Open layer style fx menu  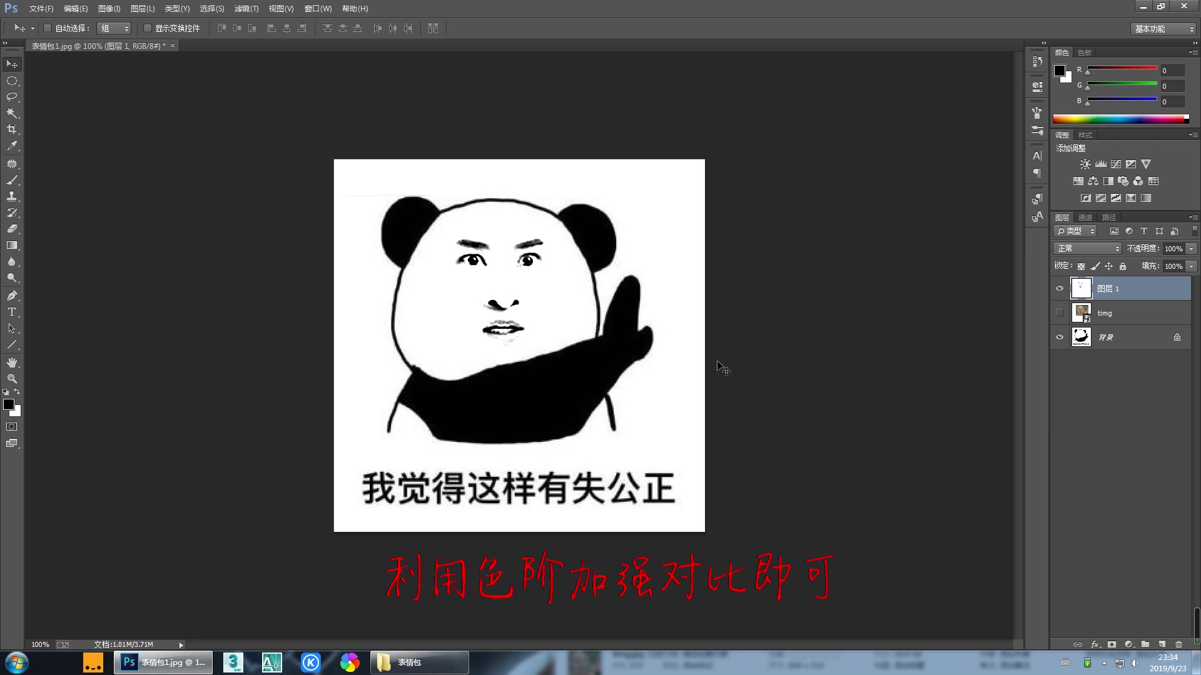click(x=1095, y=644)
